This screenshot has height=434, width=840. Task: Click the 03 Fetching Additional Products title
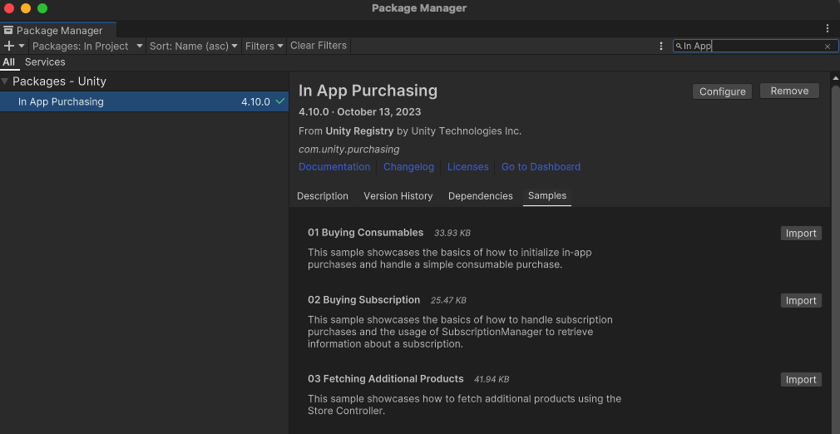pos(386,379)
